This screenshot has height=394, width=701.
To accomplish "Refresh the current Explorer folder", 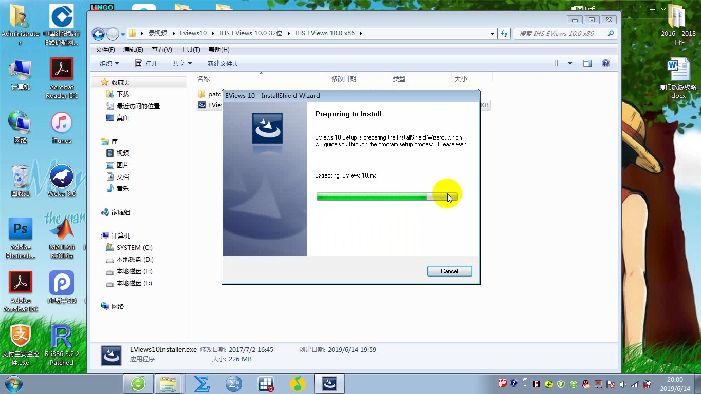I will 504,33.
